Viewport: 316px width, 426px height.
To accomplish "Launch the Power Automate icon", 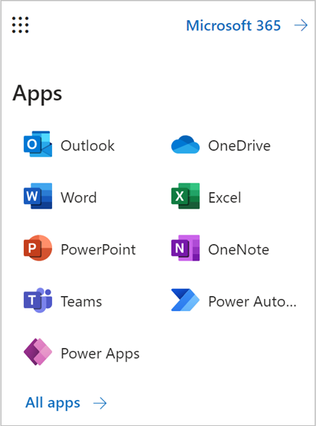I will (185, 300).
